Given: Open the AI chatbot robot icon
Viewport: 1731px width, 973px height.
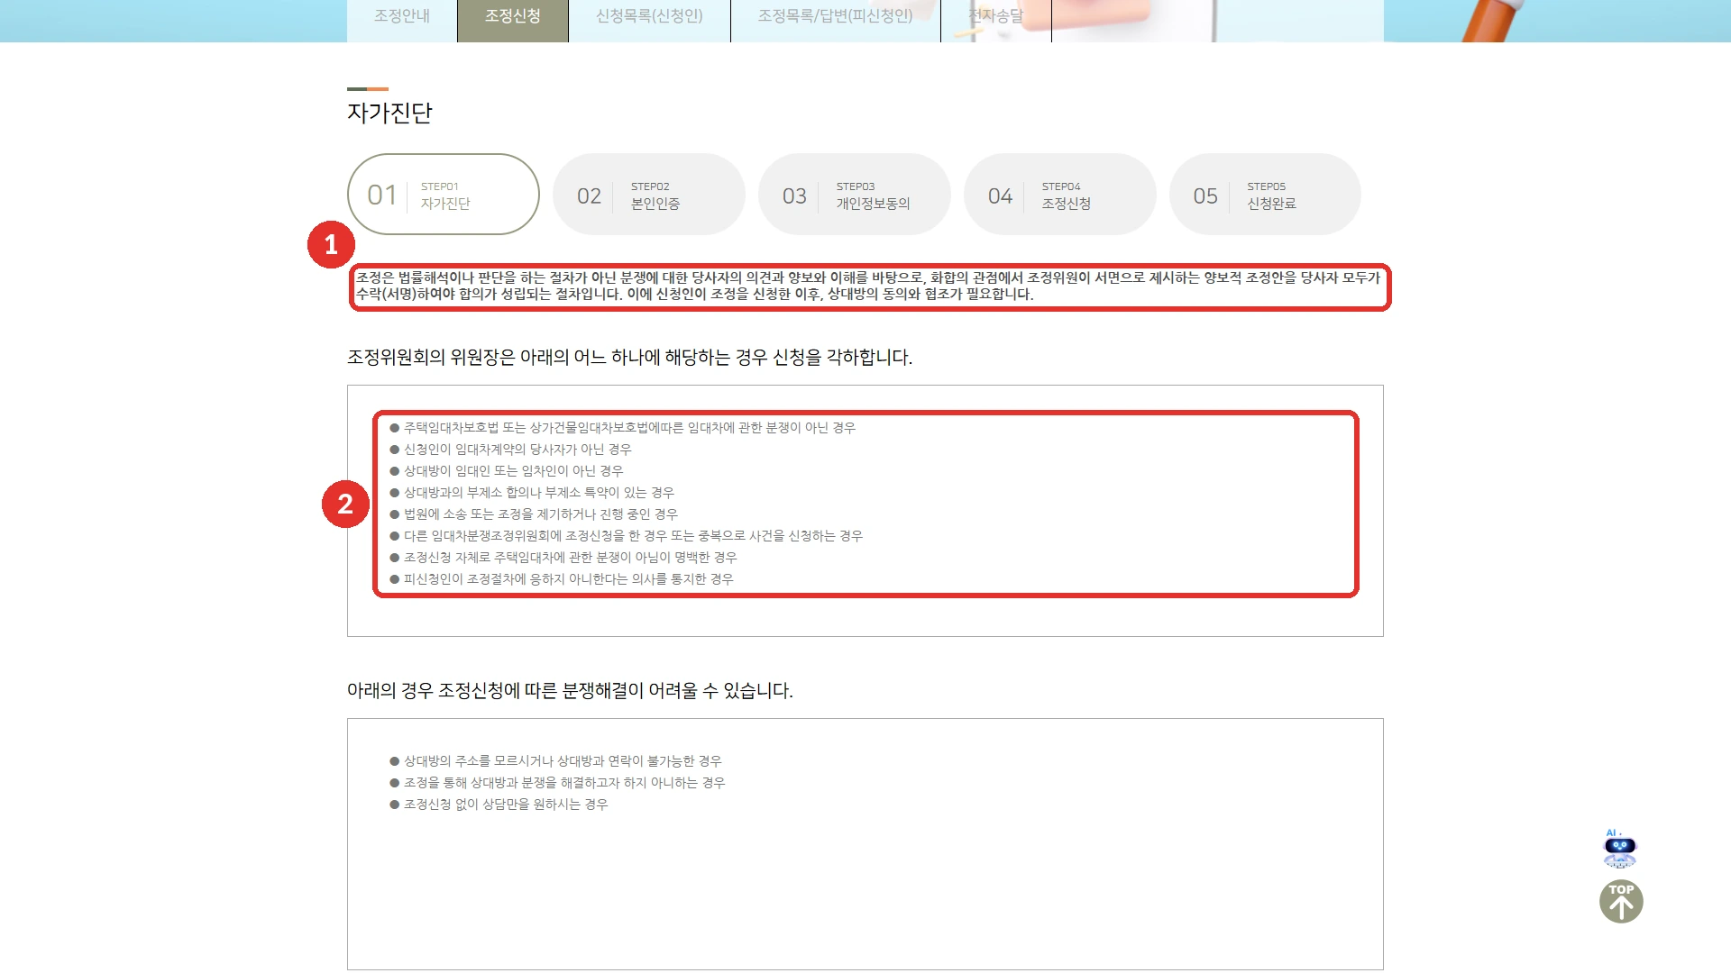Looking at the screenshot, I should 1620,848.
